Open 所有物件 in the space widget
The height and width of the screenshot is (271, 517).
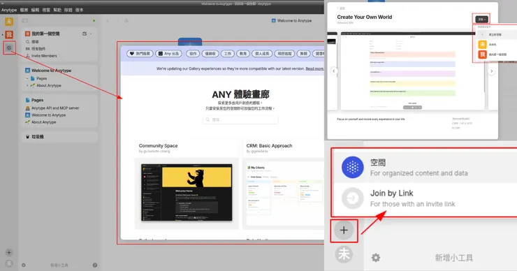[36, 49]
